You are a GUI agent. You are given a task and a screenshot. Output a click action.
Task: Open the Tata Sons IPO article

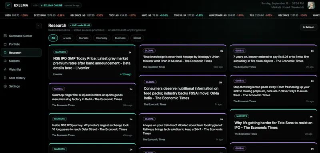pos(274,124)
